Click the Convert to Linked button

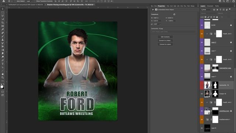[165, 41]
